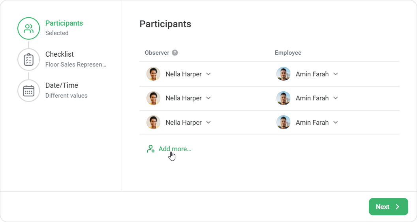
Task: Click the add-person icon beside Add more
Action: [x=150, y=149]
